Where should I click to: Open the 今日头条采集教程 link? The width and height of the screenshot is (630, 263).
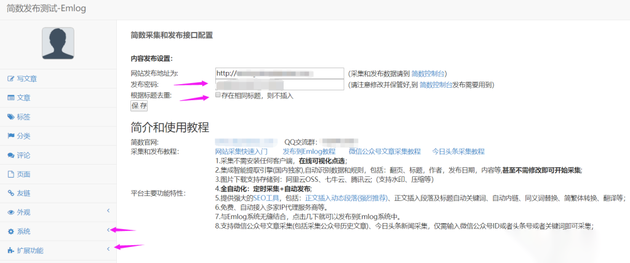458,152
